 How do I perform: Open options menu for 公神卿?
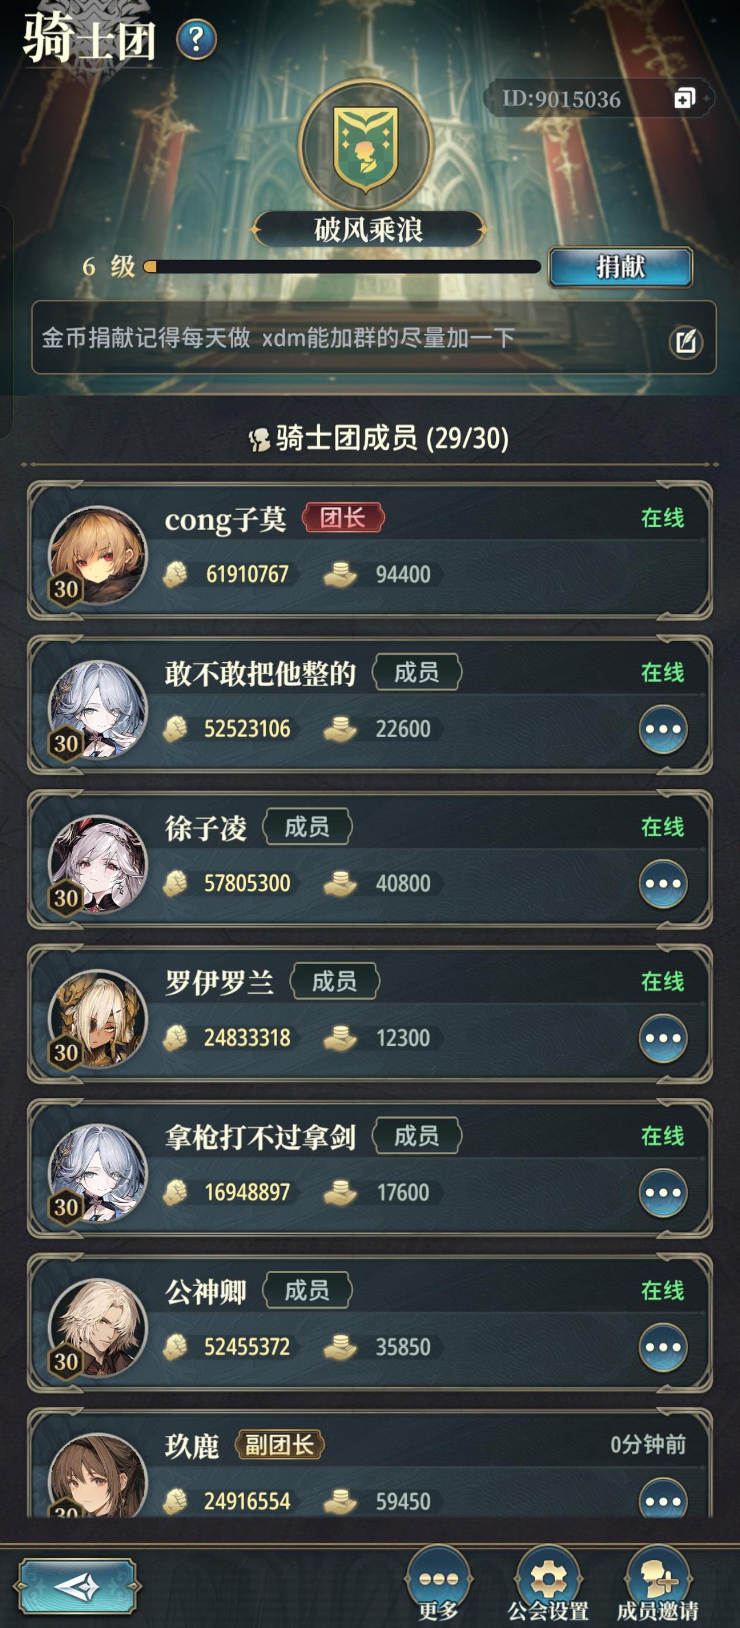click(x=663, y=1347)
